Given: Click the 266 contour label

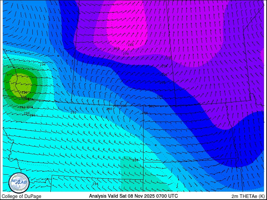Looking at the screenshot, I should pyautogui.click(x=131, y=45).
